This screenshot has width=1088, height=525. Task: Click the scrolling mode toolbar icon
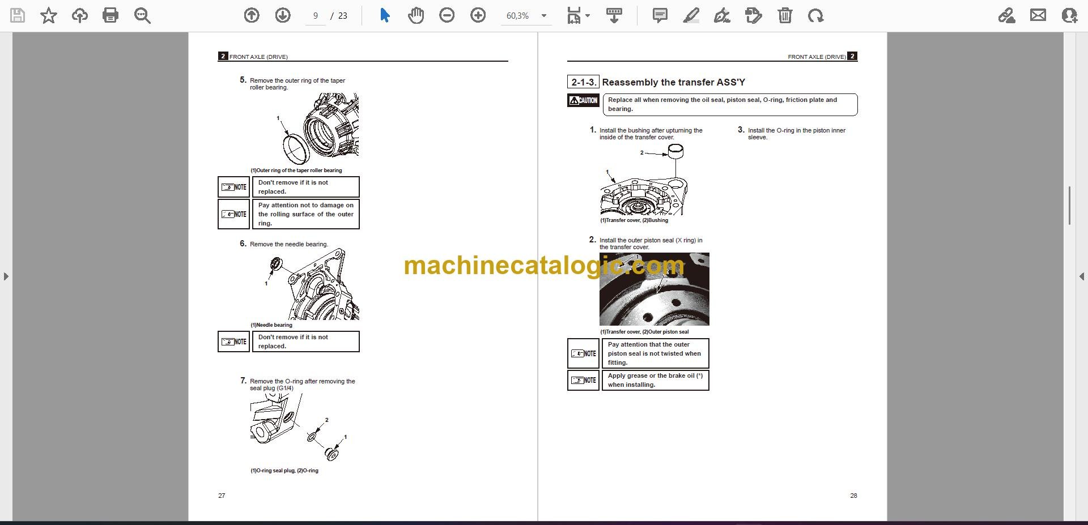614,16
